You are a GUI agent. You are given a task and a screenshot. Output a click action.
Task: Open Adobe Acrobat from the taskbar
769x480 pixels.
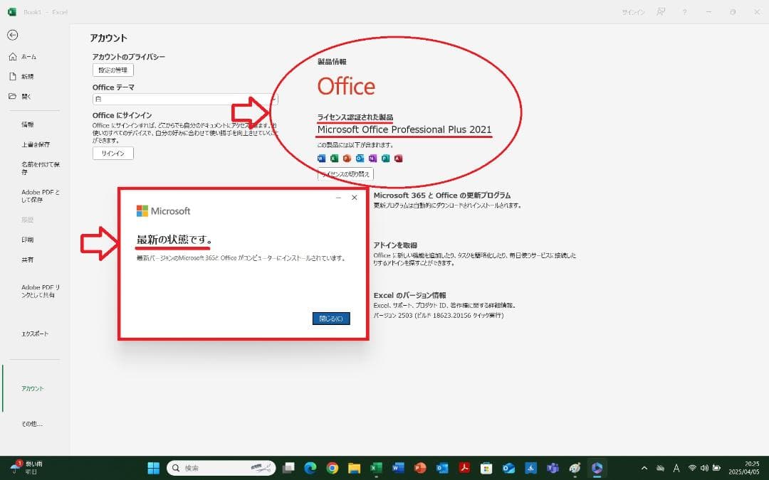pyautogui.click(x=464, y=468)
